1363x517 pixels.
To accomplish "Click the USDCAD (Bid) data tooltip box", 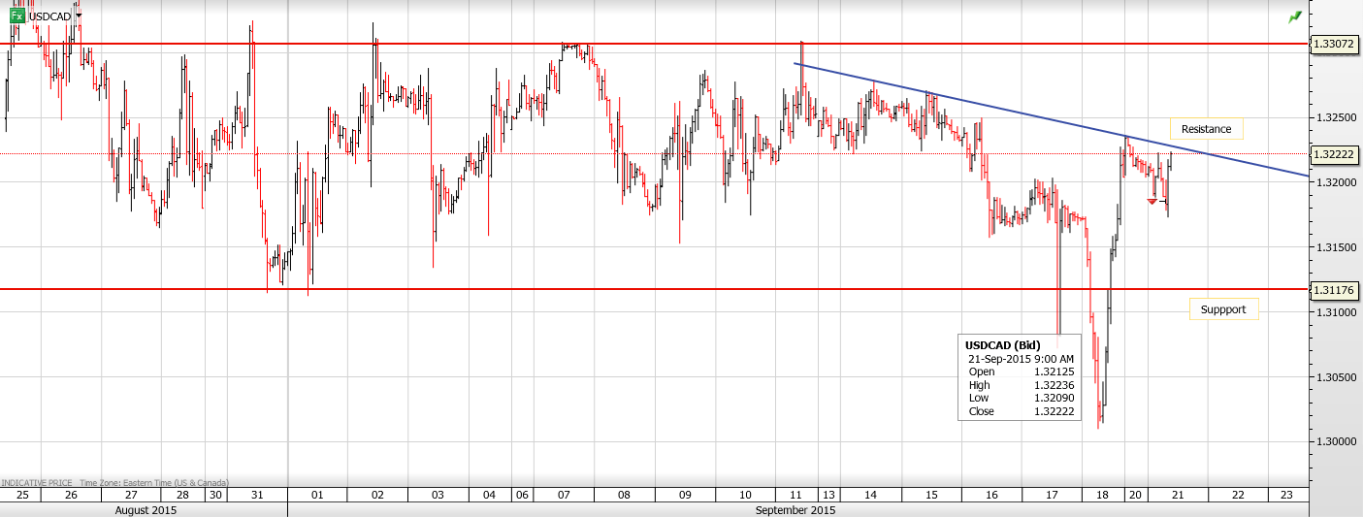I will (x=1020, y=377).
